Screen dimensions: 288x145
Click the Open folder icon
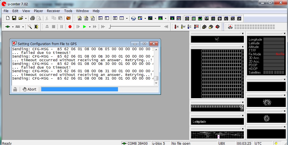[x=21, y=18]
